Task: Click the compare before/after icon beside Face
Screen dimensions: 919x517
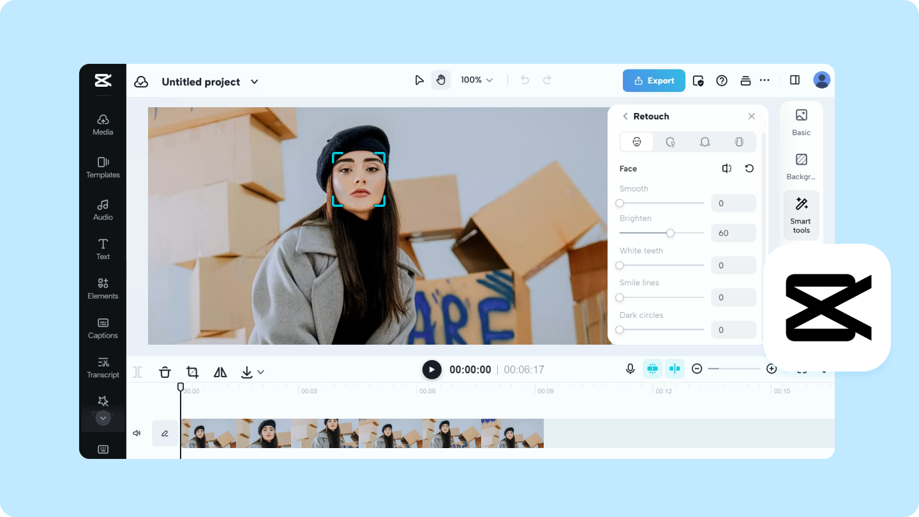Action: [726, 169]
